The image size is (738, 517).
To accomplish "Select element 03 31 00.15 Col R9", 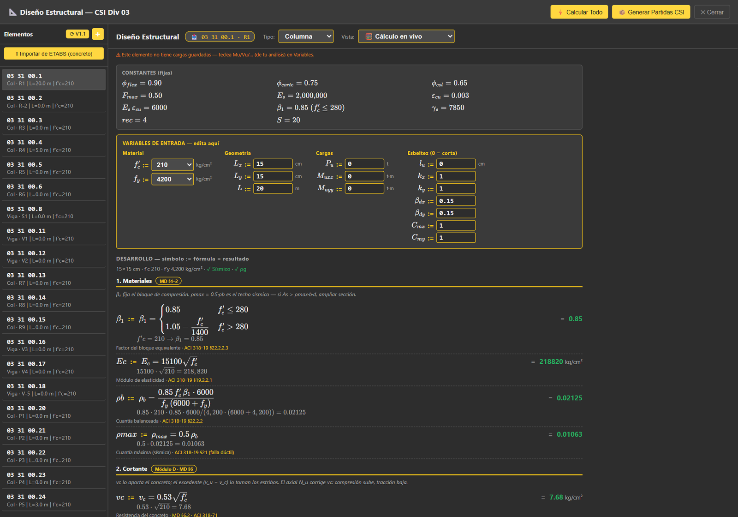I will coord(54,323).
